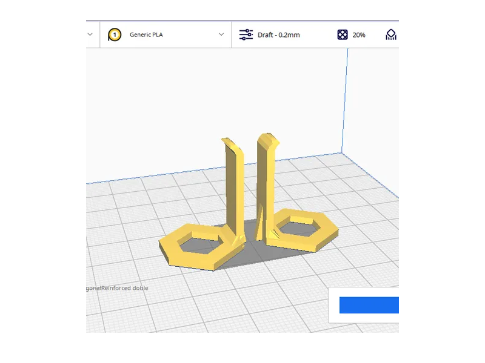
Task: Expand the printer selector chevron
Action: pos(90,34)
